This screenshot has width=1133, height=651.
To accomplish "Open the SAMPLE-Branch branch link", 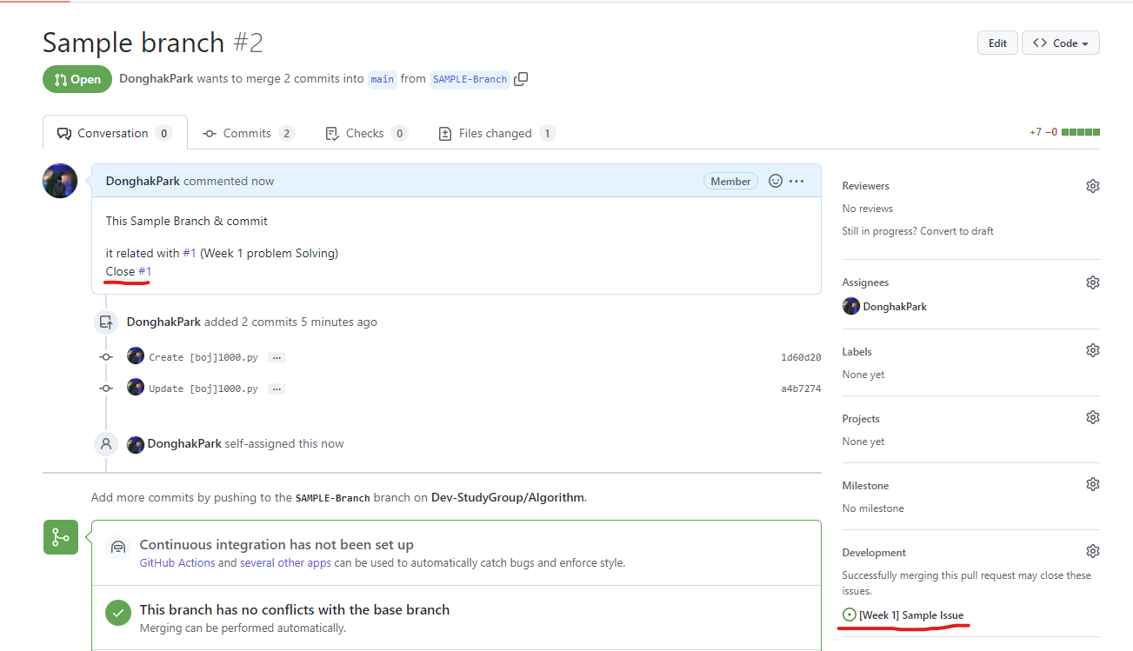I will coord(470,79).
